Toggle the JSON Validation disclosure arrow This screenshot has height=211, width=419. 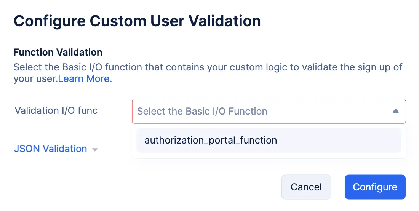[95, 150]
